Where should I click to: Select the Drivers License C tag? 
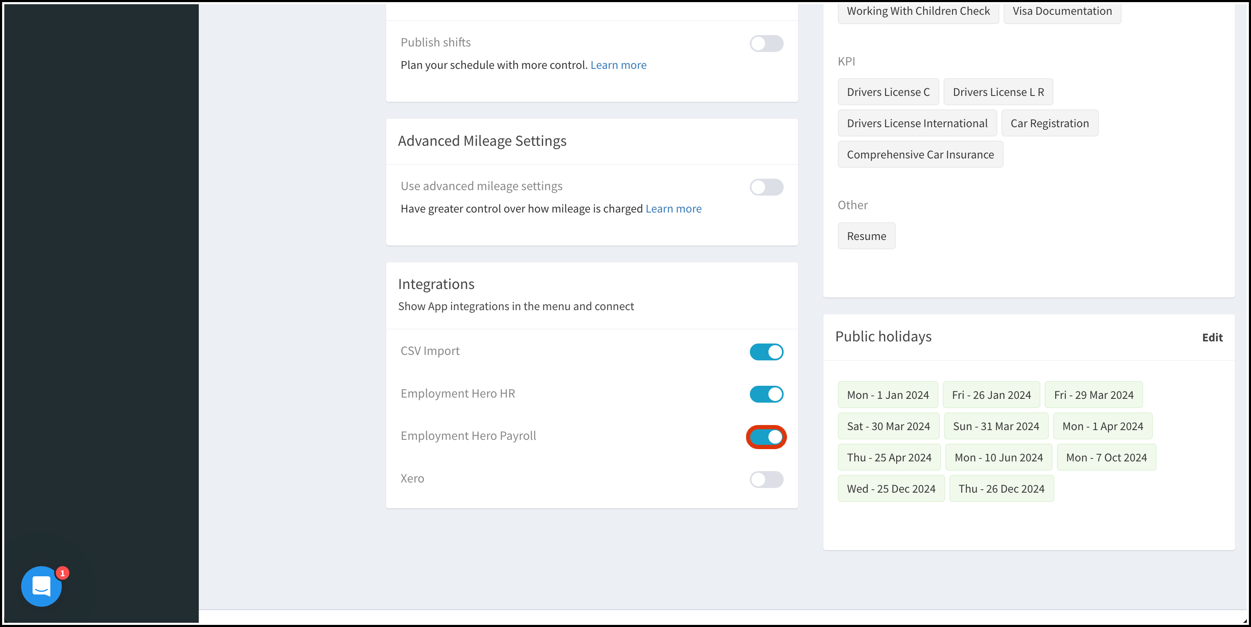click(888, 92)
